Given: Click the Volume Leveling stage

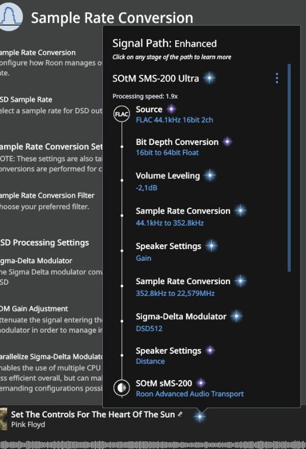Looking at the screenshot, I should pos(168,175).
